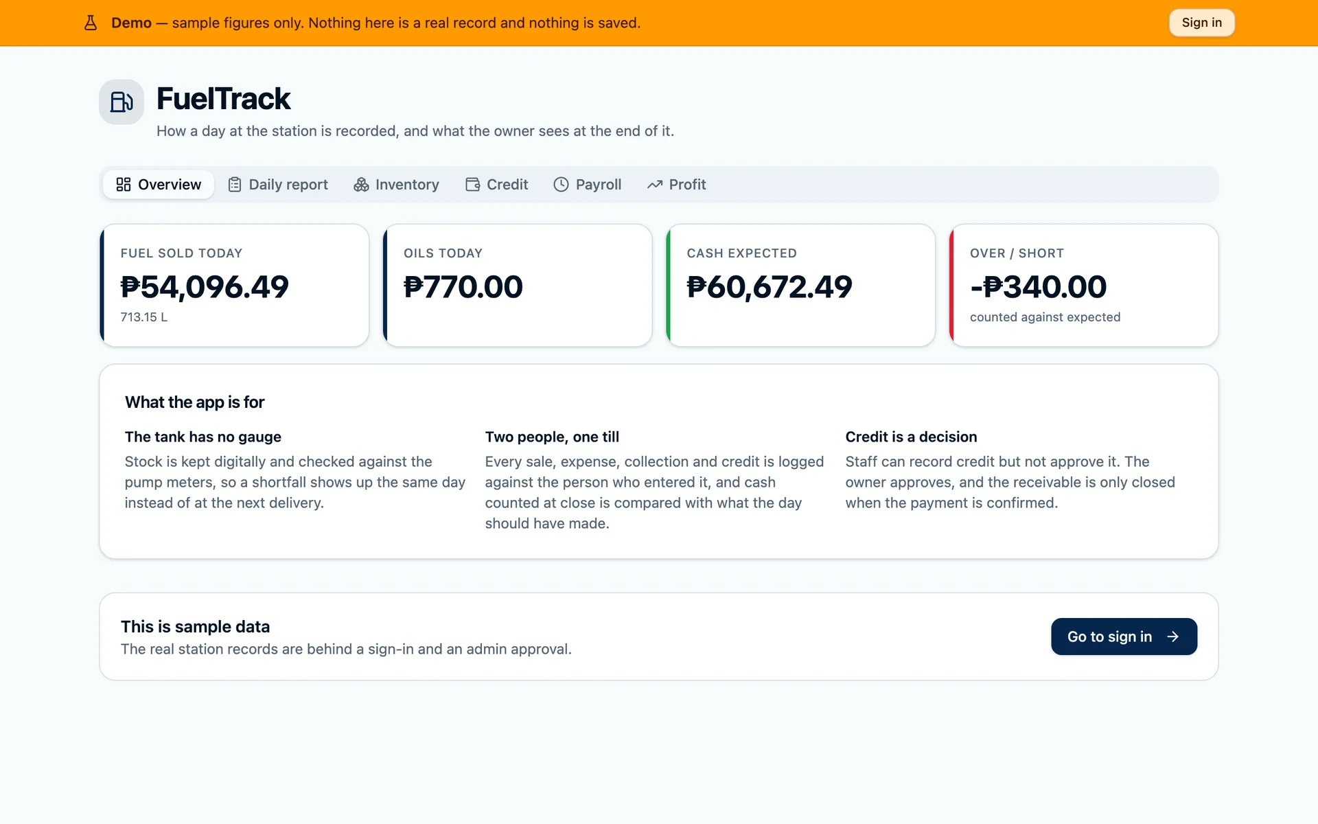Click the Go to sign in button
This screenshot has width=1318, height=824.
pos(1124,637)
